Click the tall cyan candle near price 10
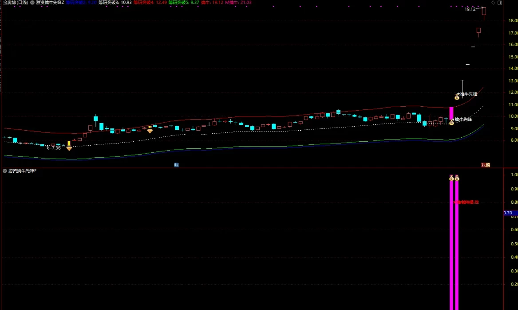518x310 pixels. tap(96, 119)
